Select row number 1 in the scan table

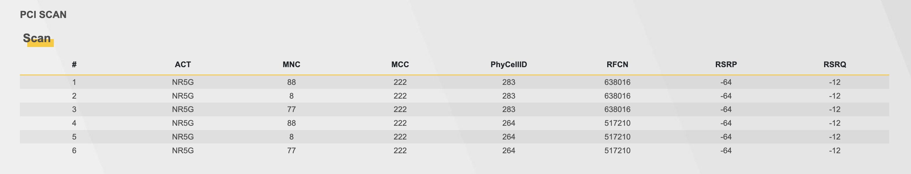point(74,82)
